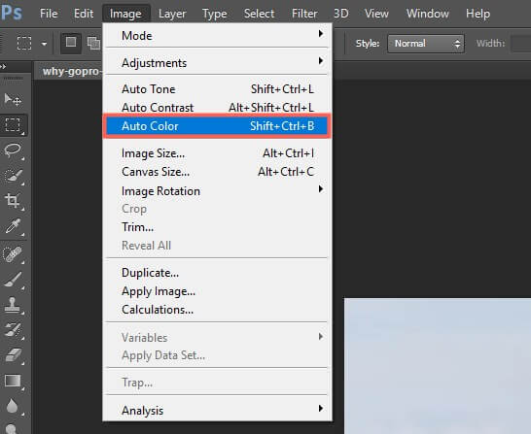Image resolution: width=531 pixels, height=434 pixels.
Task: Open the tool preset picker arrow
Action: pos(44,44)
